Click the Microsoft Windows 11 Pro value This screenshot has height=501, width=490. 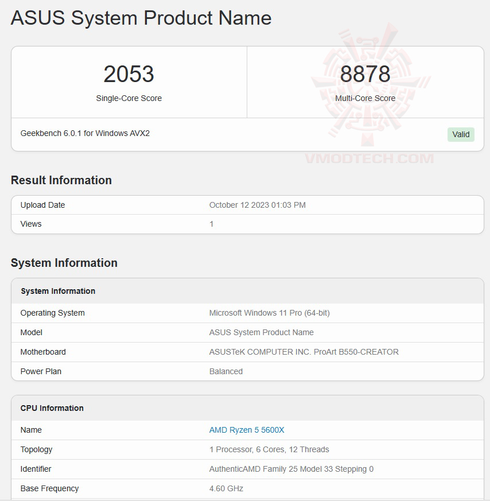(269, 313)
